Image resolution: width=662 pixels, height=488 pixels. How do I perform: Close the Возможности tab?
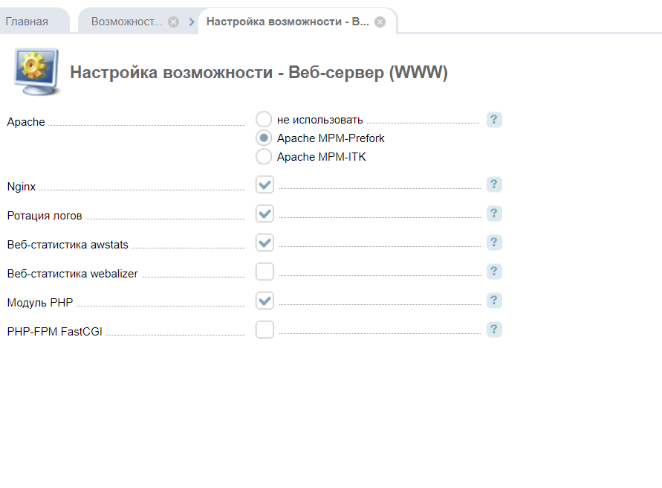173,22
